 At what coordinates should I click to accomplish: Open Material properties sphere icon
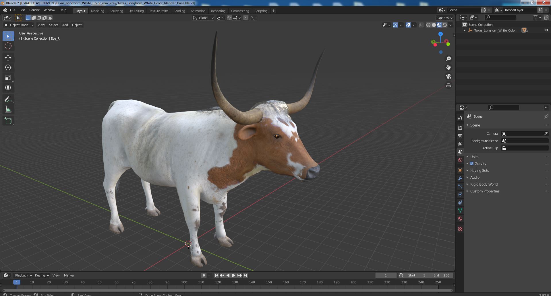click(x=460, y=219)
